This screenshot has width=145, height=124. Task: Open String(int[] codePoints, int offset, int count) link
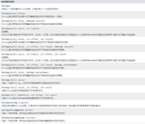[5, 95]
